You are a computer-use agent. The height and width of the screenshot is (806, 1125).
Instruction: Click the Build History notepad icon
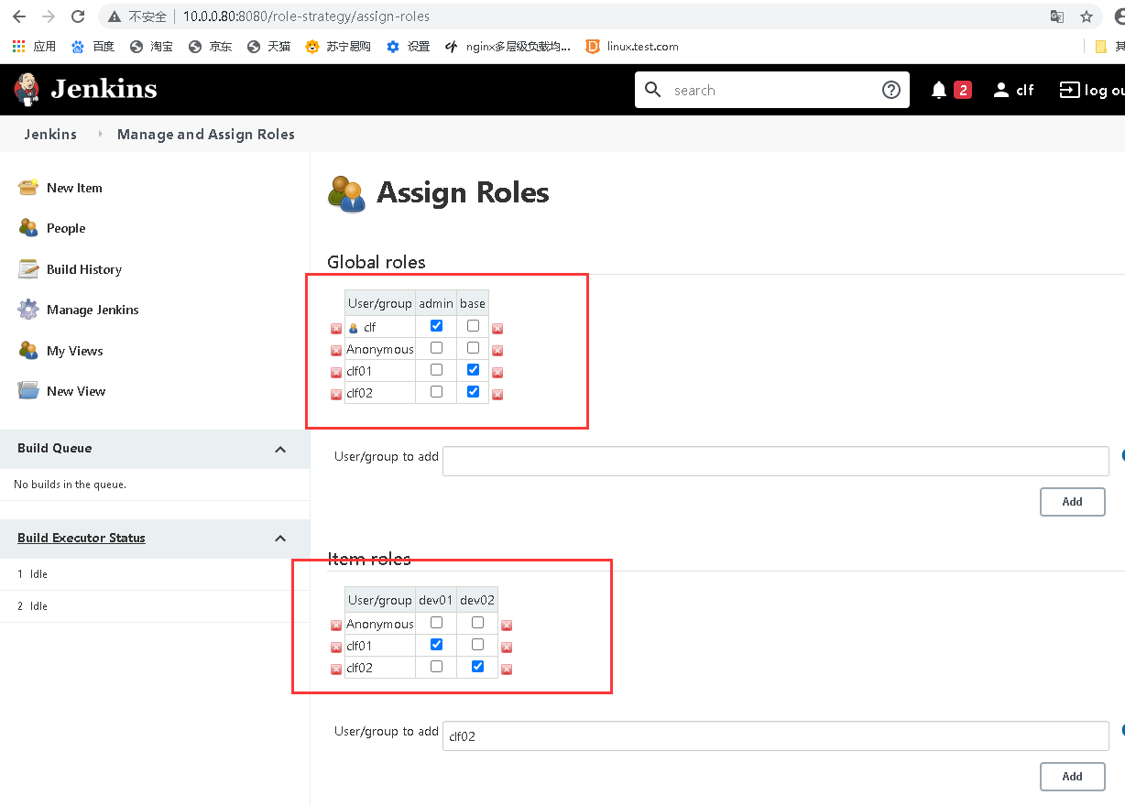tap(28, 269)
